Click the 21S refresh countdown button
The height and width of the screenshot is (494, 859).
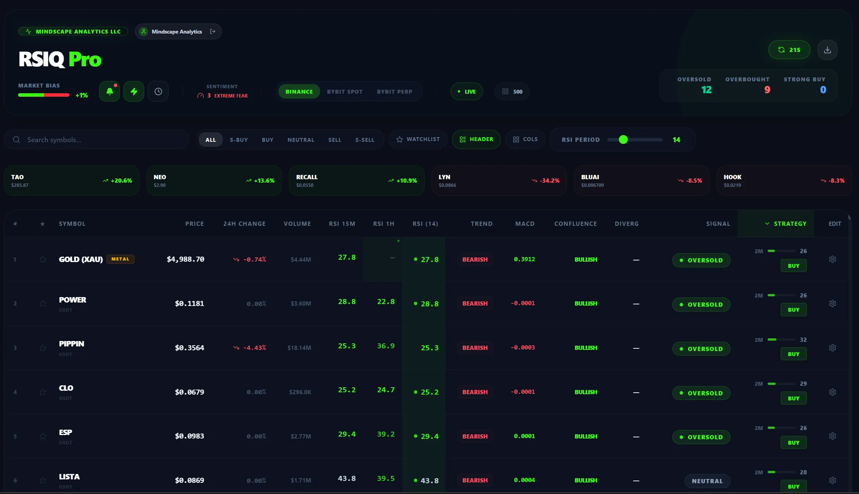click(x=789, y=50)
